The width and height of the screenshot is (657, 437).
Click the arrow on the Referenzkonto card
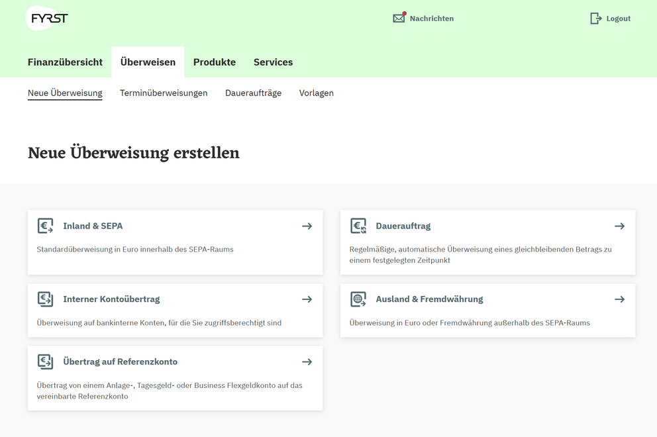[307, 362]
